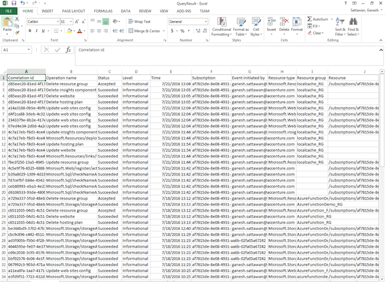Screen dimensions: 385x282
Task: Select Top Align icon
Action: click(x=92, y=21)
